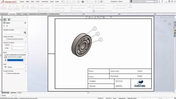Click the rotate view icon above sheet
Viewport: 176px width, 99px height.
pos(101,17)
